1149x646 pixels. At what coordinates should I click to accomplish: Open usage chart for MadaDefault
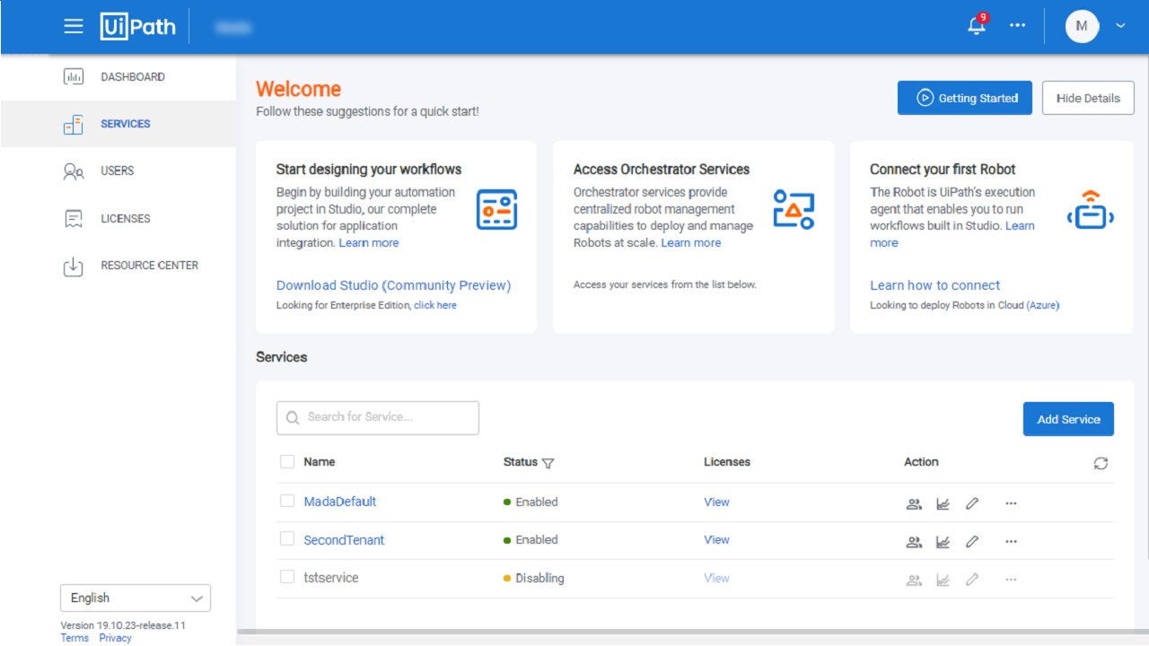pyautogui.click(x=943, y=504)
